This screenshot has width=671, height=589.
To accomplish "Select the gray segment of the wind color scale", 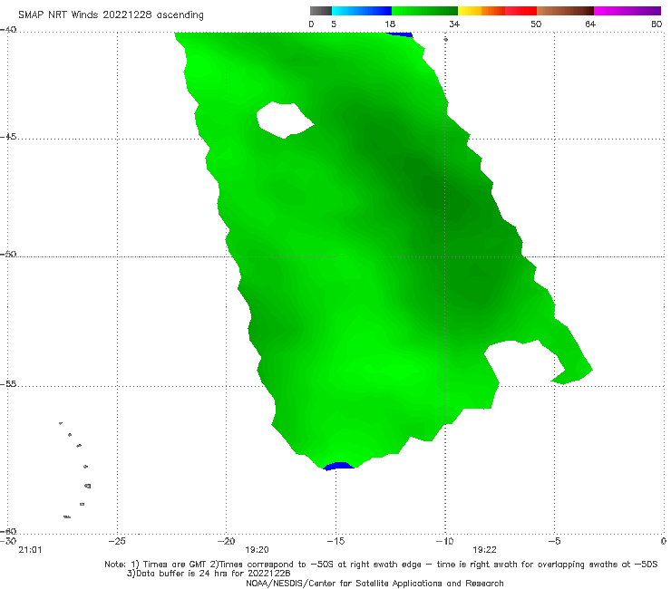I will pos(321,11).
